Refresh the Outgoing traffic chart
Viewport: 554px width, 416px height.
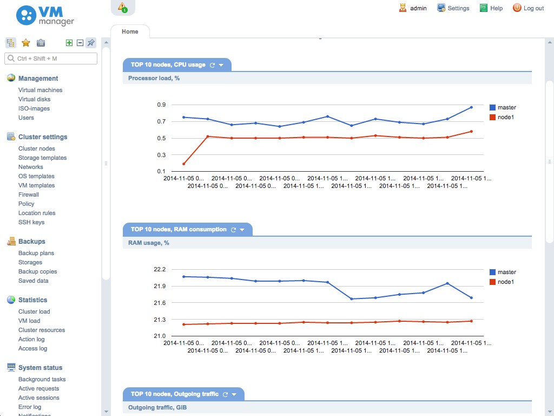pyautogui.click(x=226, y=394)
